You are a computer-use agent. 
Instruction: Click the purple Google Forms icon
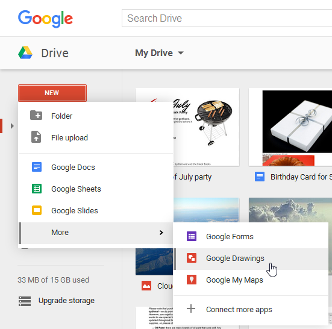pyautogui.click(x=192, y=236)
